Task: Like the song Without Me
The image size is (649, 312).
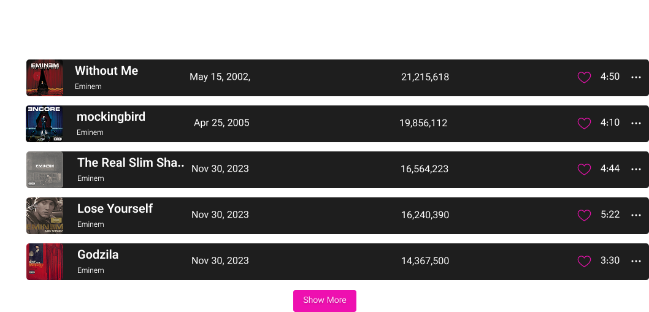Action: 584,77
